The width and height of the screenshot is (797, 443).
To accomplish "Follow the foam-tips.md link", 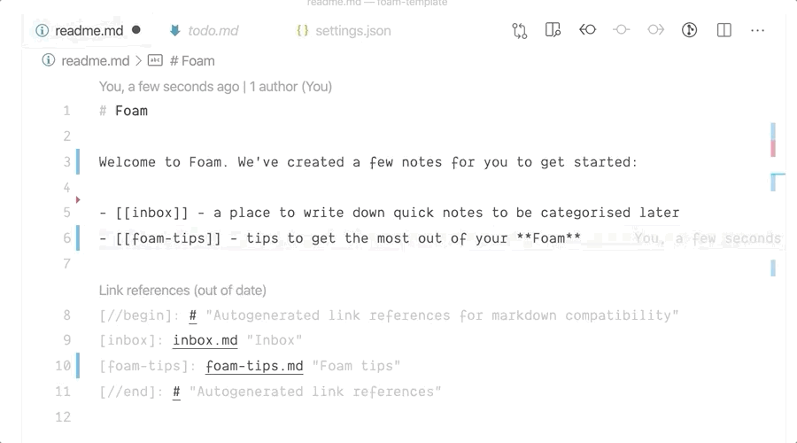I will click(x=254, y=366).
